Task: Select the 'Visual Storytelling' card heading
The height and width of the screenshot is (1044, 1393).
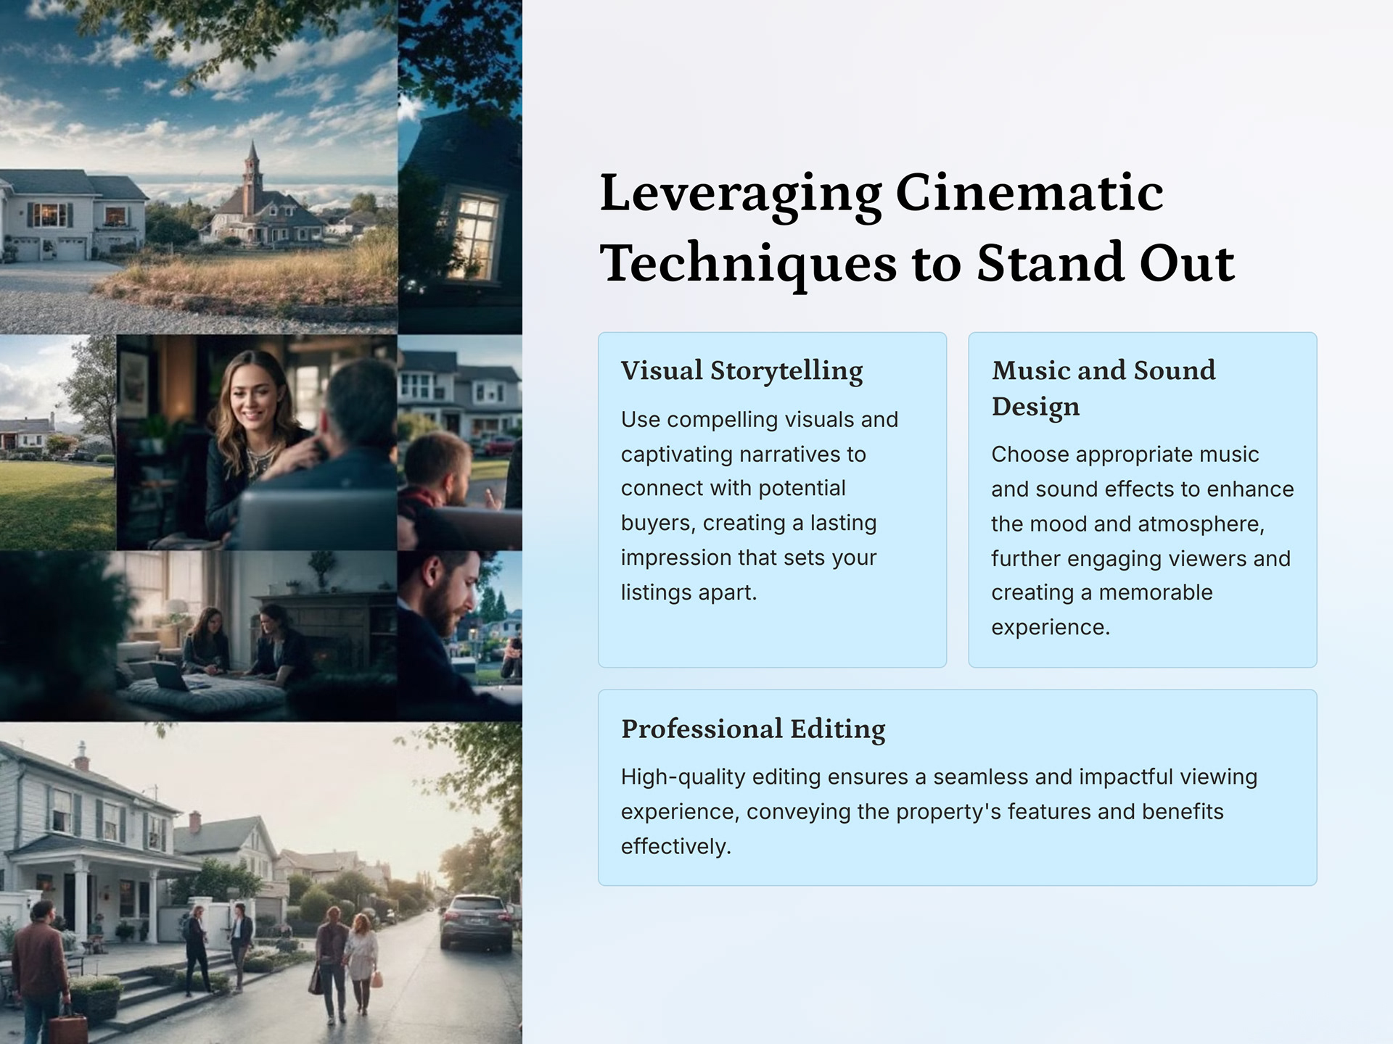Action: [741, 370]
